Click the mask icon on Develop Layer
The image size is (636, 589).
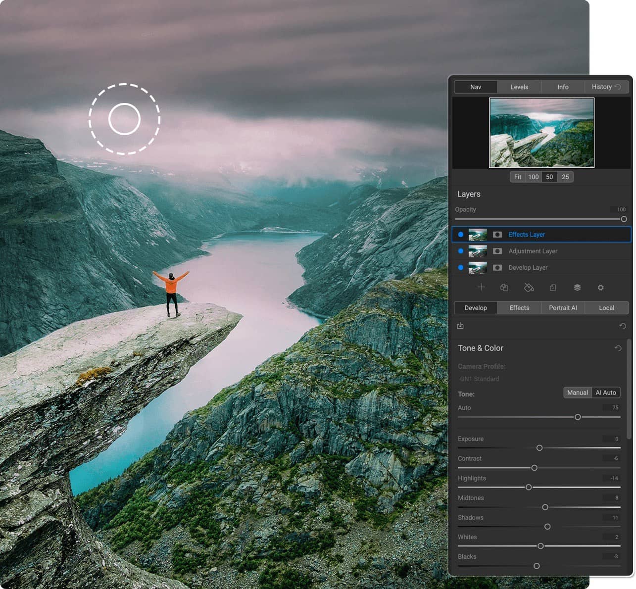pos(497,268)
